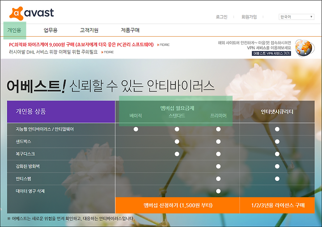Image resolution: width=322 pixels, height=227 pixels.
Task: Click 인터넷시큐리티 dot in 복구디스크 row
Action: (x=277, y=154)
